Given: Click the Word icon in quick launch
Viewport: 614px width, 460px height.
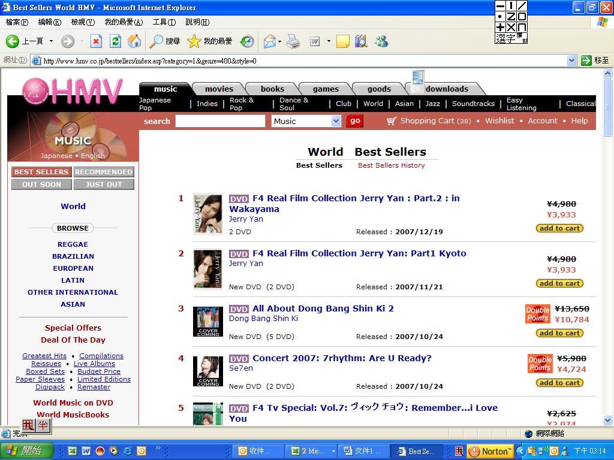Looking at the screenshot, I should point(86,451).
